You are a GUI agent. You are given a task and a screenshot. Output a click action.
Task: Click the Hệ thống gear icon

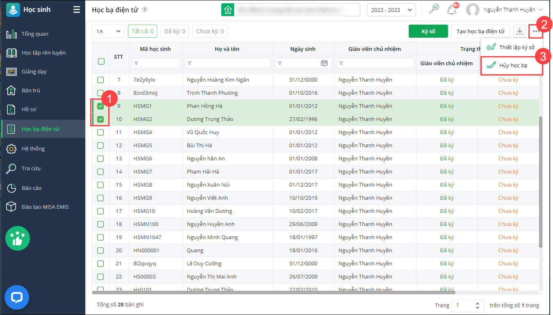(11, 148)
